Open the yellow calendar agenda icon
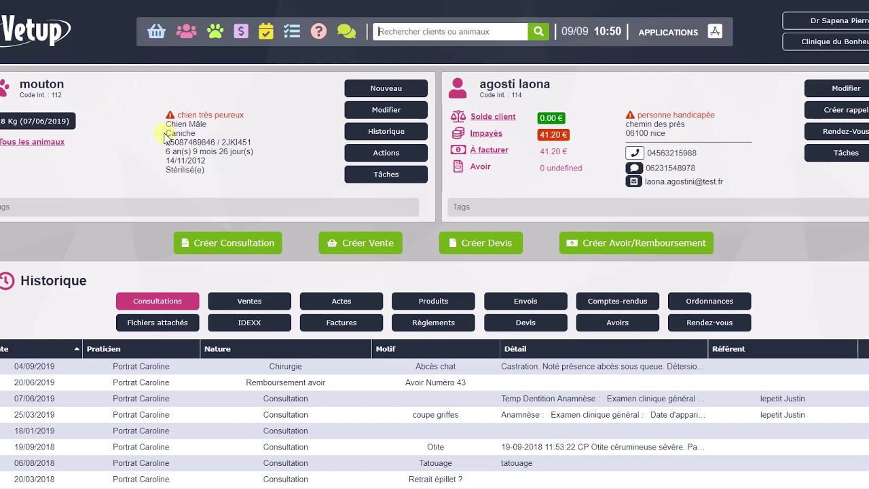 266,32
